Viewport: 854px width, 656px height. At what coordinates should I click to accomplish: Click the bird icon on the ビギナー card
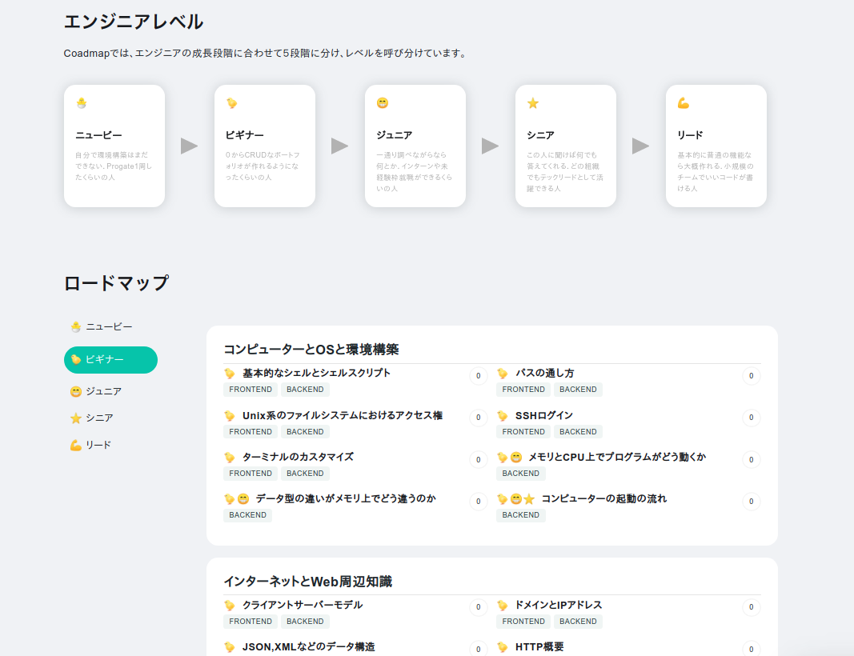pyautogui.click(x=232, y=102)
